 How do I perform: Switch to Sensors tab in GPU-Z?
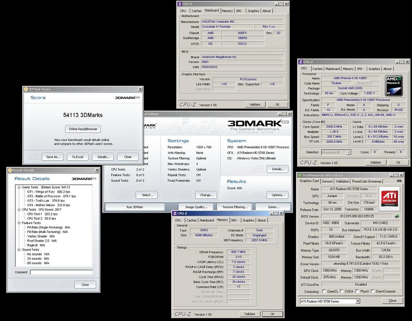click(327, 181)
